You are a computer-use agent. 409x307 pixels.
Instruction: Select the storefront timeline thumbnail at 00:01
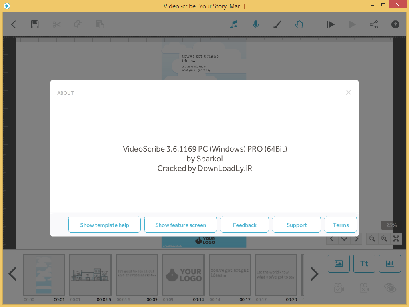[x=90, y=275]
